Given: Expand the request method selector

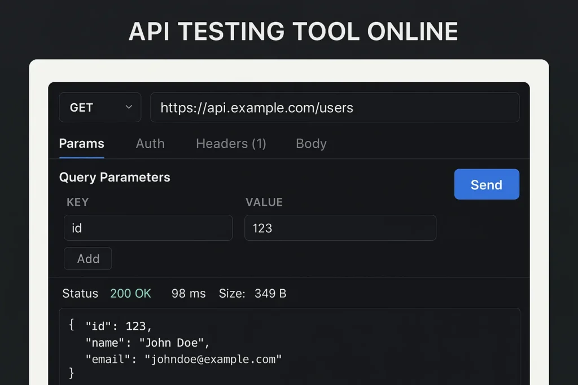Looking at the screenshot, I should [x=100, y=107].
